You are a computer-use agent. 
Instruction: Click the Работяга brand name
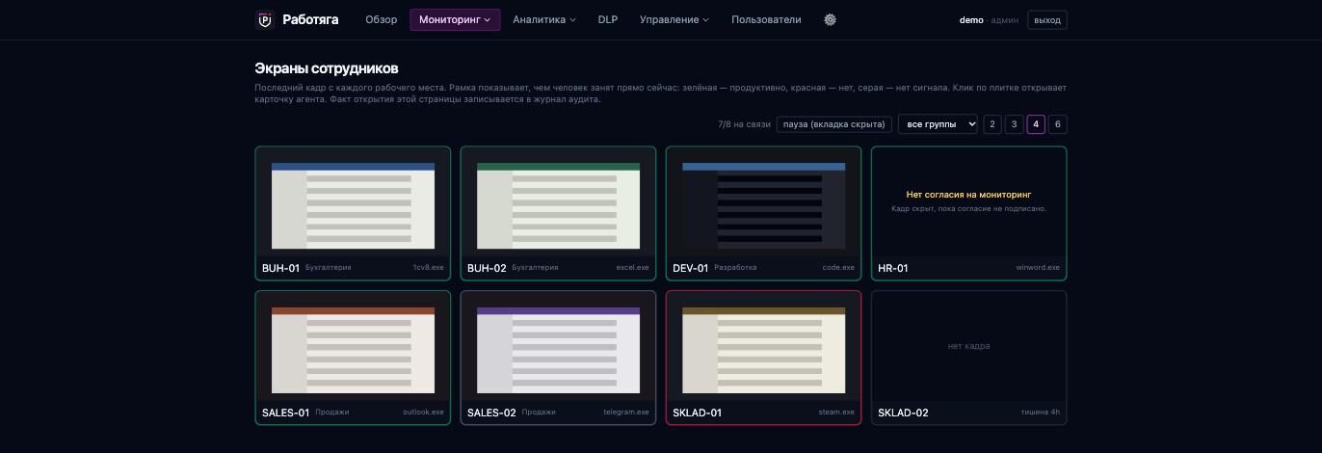point(310,19)
